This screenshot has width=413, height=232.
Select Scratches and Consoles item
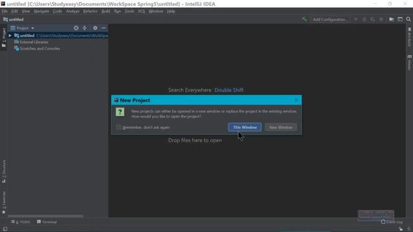40,49
